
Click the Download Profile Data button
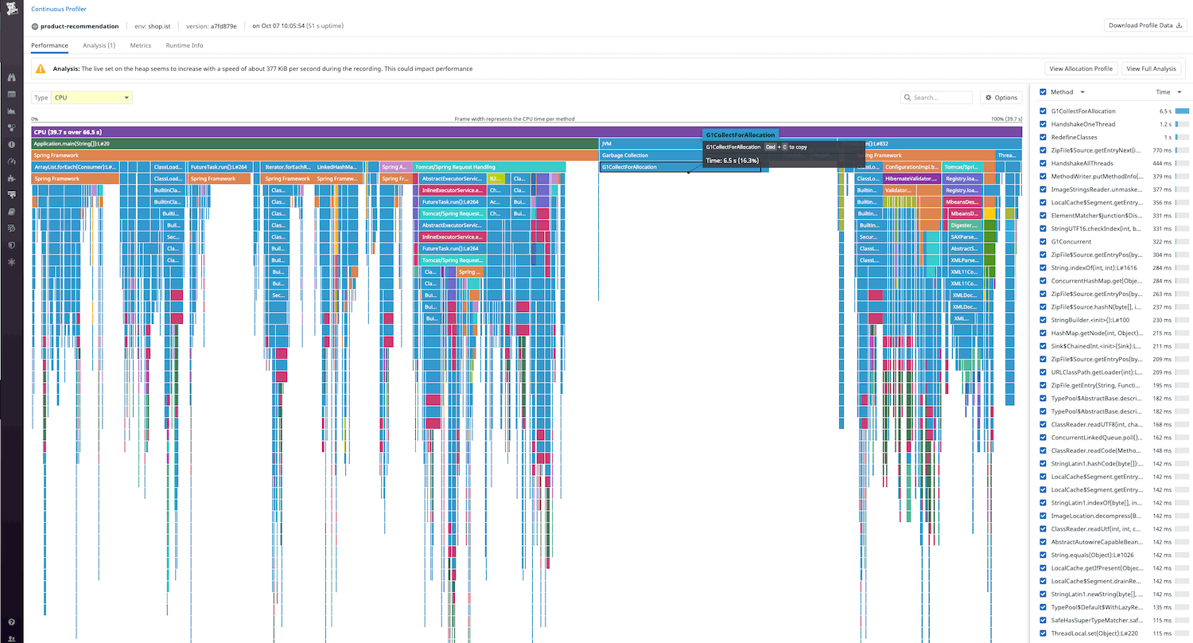1144,25
